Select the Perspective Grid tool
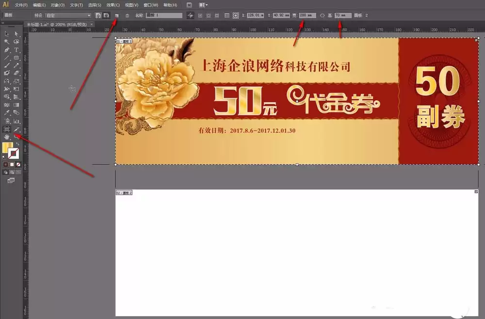The image size is (485, 319). 16,97
